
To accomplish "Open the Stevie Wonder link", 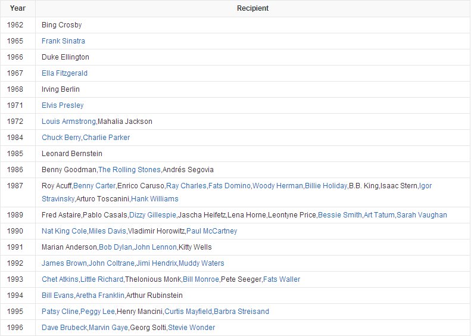I will (x=191, y=328).
